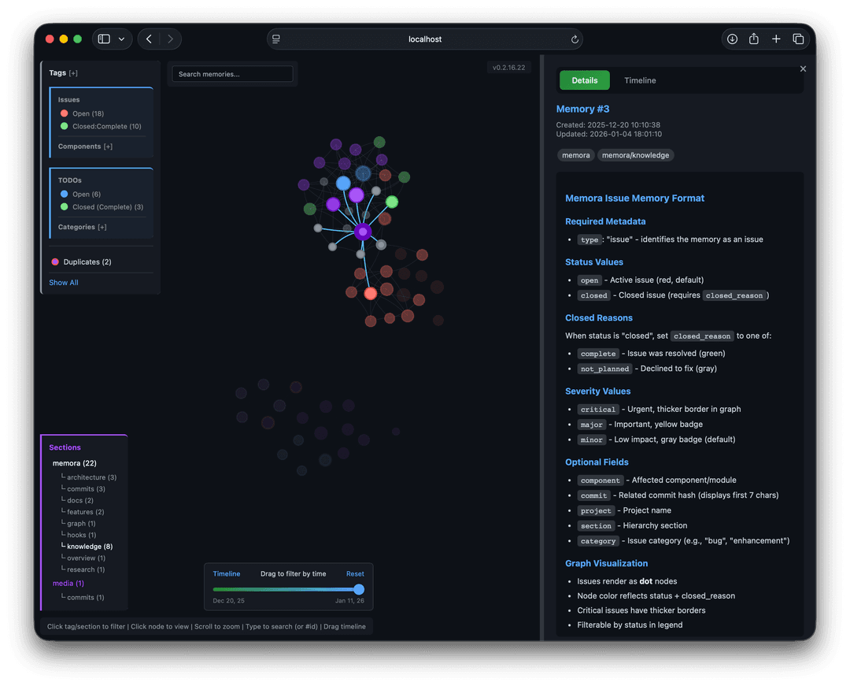Reload the localhost page
Viewport: 850px width, 686px height.
point(575,39)
